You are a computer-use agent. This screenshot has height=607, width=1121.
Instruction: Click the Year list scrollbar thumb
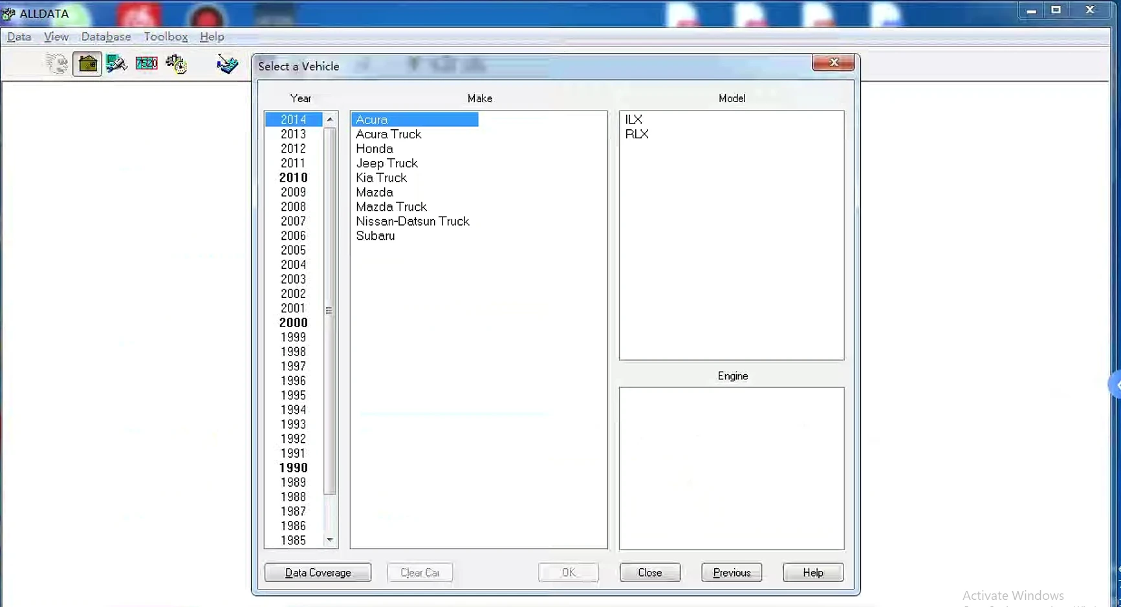click(330, 310)
